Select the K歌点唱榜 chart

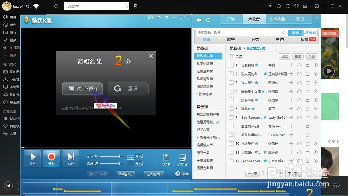tap(204, 94)
